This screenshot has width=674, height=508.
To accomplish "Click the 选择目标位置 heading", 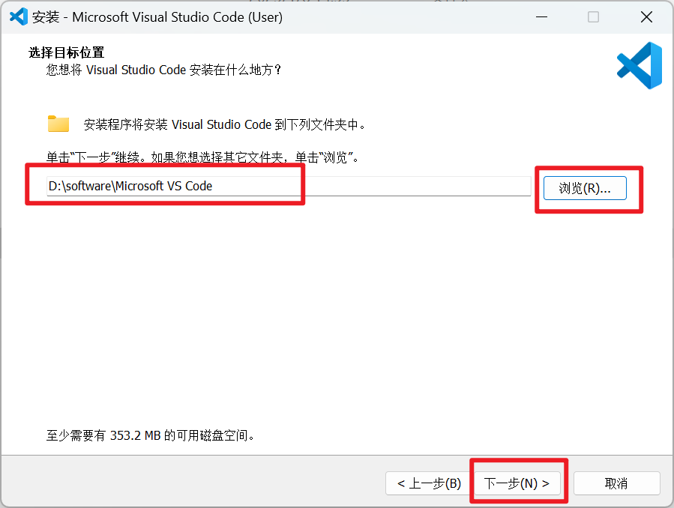I will [66, 52].
